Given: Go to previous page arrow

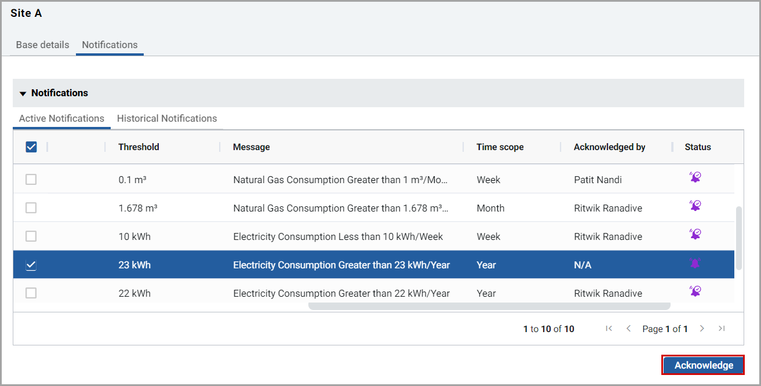Looking at the screenshot, I should pyautogui.click(x=628, y=329).
